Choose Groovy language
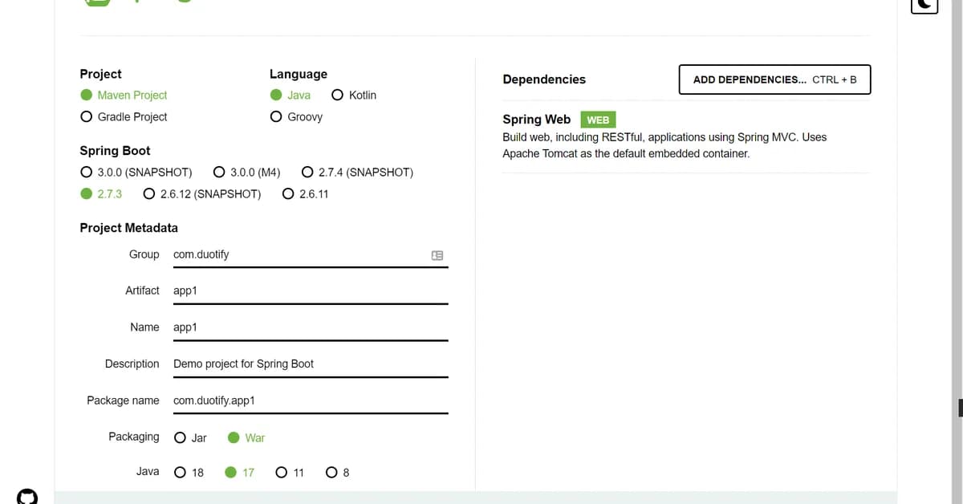This screenshot has width=963, height=504. 276,116
